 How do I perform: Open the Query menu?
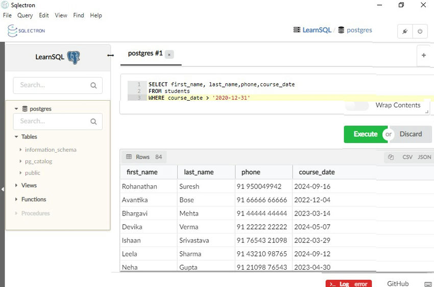(25, 15)
